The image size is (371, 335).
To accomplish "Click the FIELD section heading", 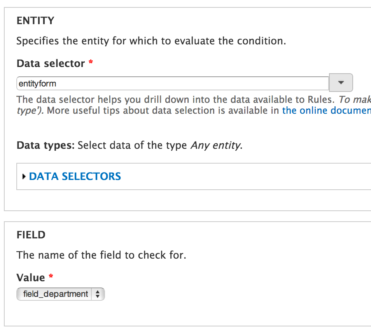I will pyautogui.click(x=30, y=235).
